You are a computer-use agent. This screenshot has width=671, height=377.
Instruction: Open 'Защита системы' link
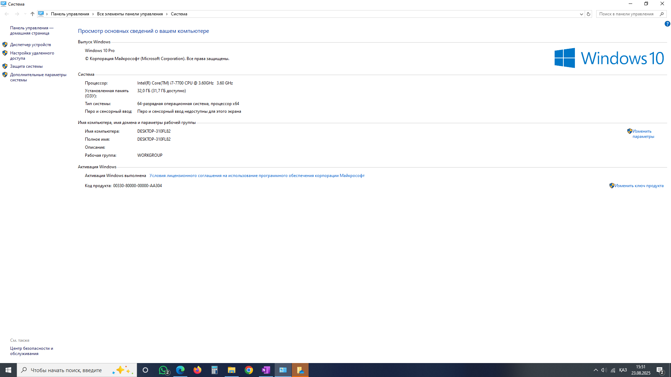pos(26,66)
